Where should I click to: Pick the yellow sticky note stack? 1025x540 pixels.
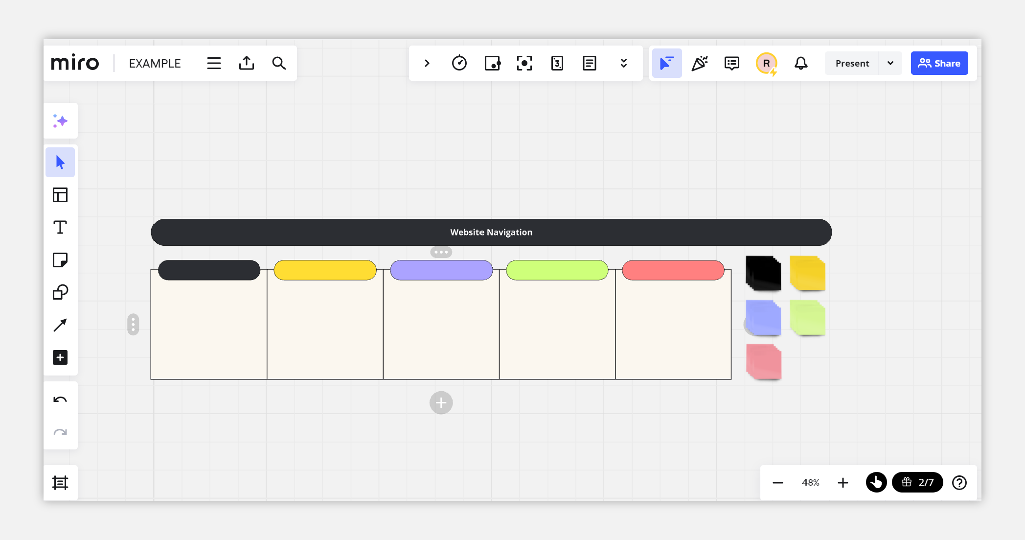[807, 273]
